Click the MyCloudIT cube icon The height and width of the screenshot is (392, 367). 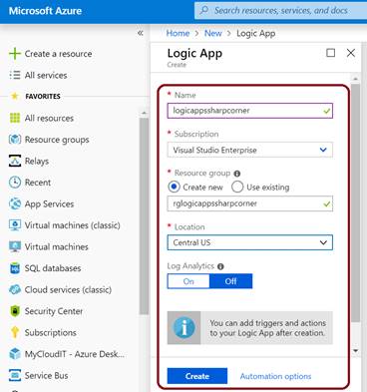[x=15, y=354]
